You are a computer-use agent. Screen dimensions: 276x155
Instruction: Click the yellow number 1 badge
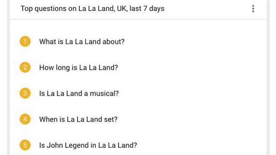click(x=25, y=41)
